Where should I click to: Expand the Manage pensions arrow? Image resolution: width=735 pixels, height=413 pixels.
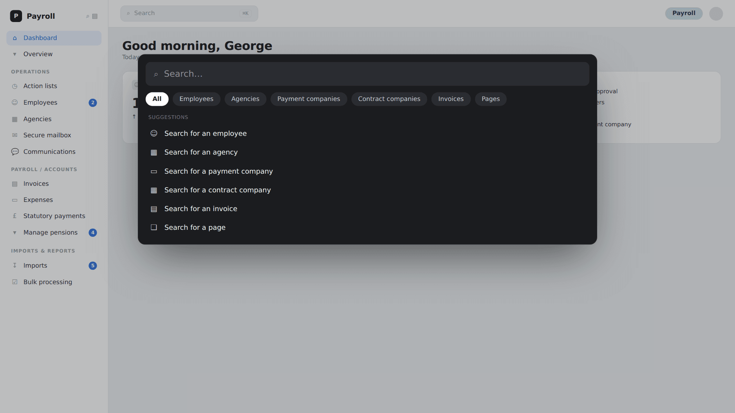click(15, 233)
